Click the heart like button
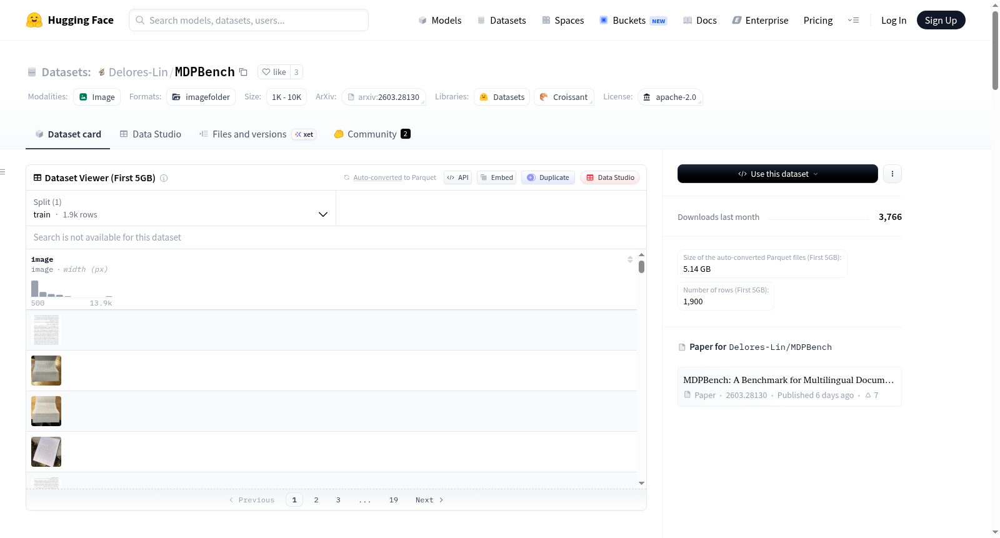This screenshot has height=538, width=1000. [274, 72]
